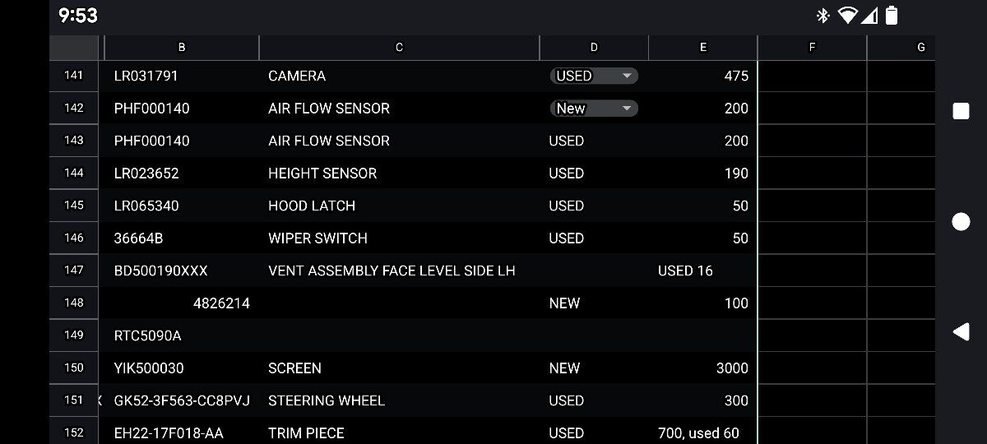Select the HOOD LATCH cell
Viewport: 987px width, 444px height.
[x=399, y=206]
